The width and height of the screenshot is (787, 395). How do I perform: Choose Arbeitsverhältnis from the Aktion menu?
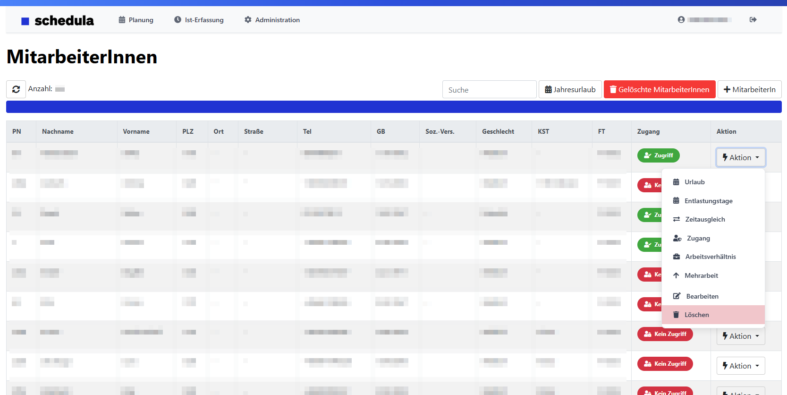[710, 257]
